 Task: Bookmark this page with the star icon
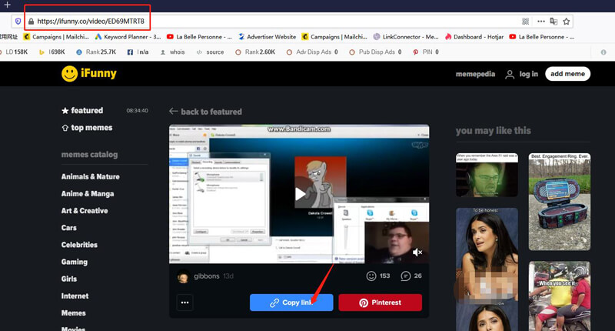pyautogui.click(x=566, y=22)
